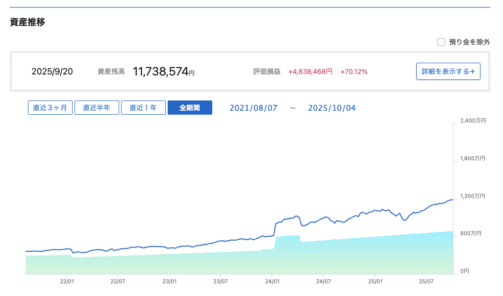Image resolution: width=503 pixels, height=296 pixels.
Task: Click the +70.12% gain percentage
Action: 354,72
